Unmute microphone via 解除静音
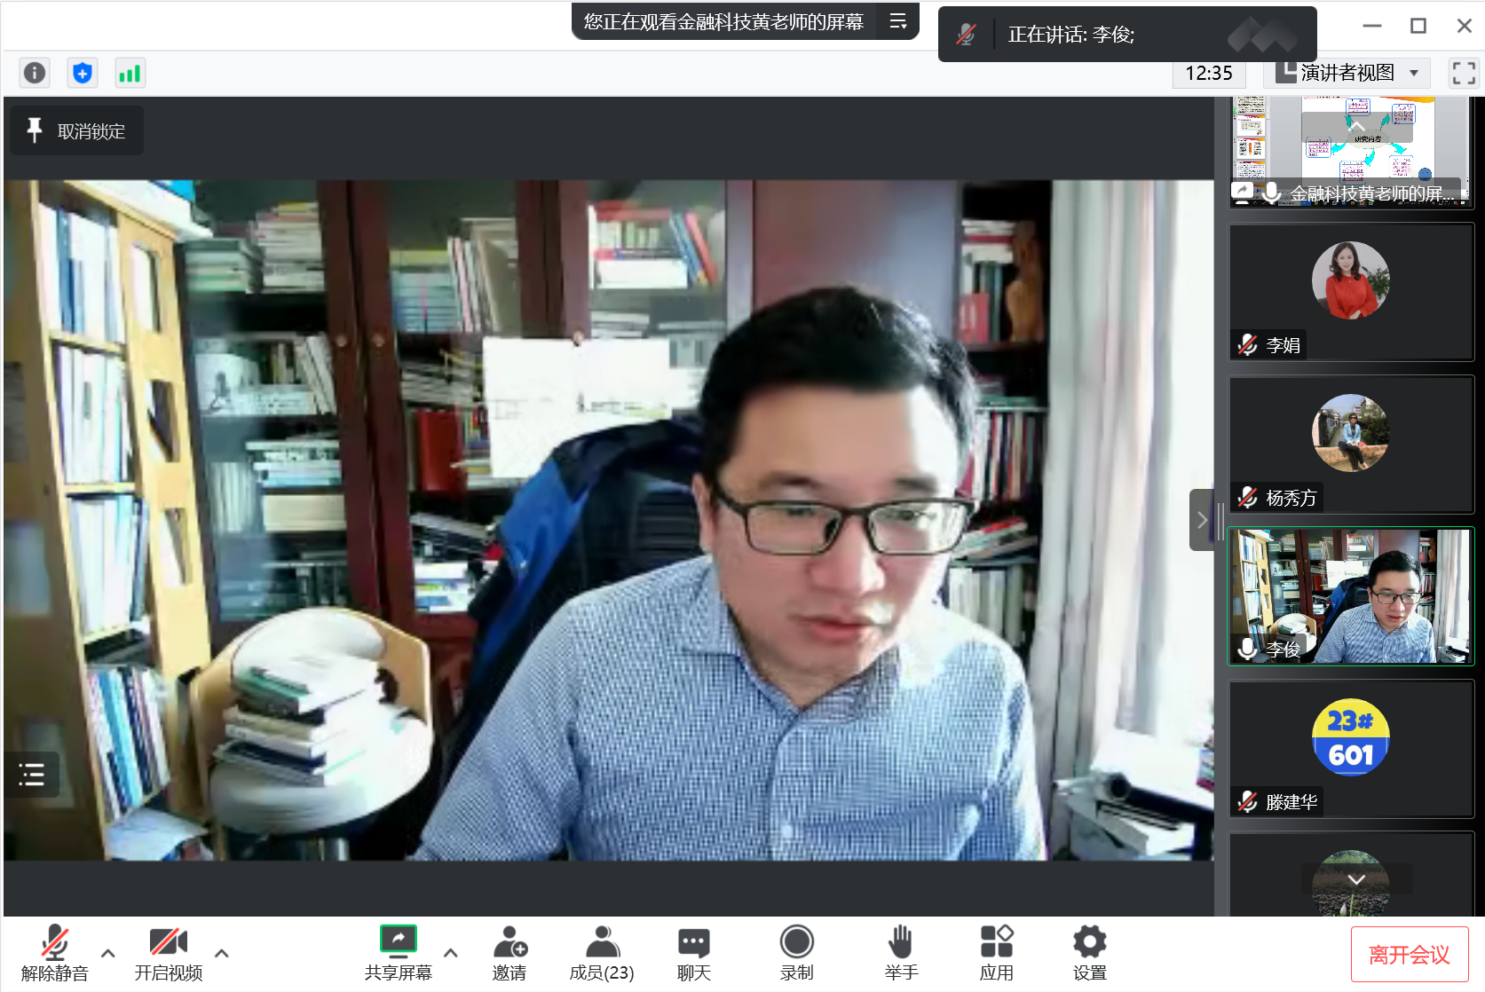Viewport: 1485px width, 992px height. point(55,953)
